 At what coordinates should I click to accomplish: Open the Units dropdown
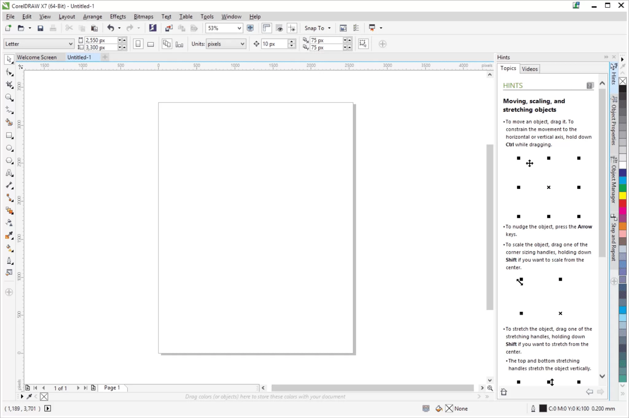(242, 44)
